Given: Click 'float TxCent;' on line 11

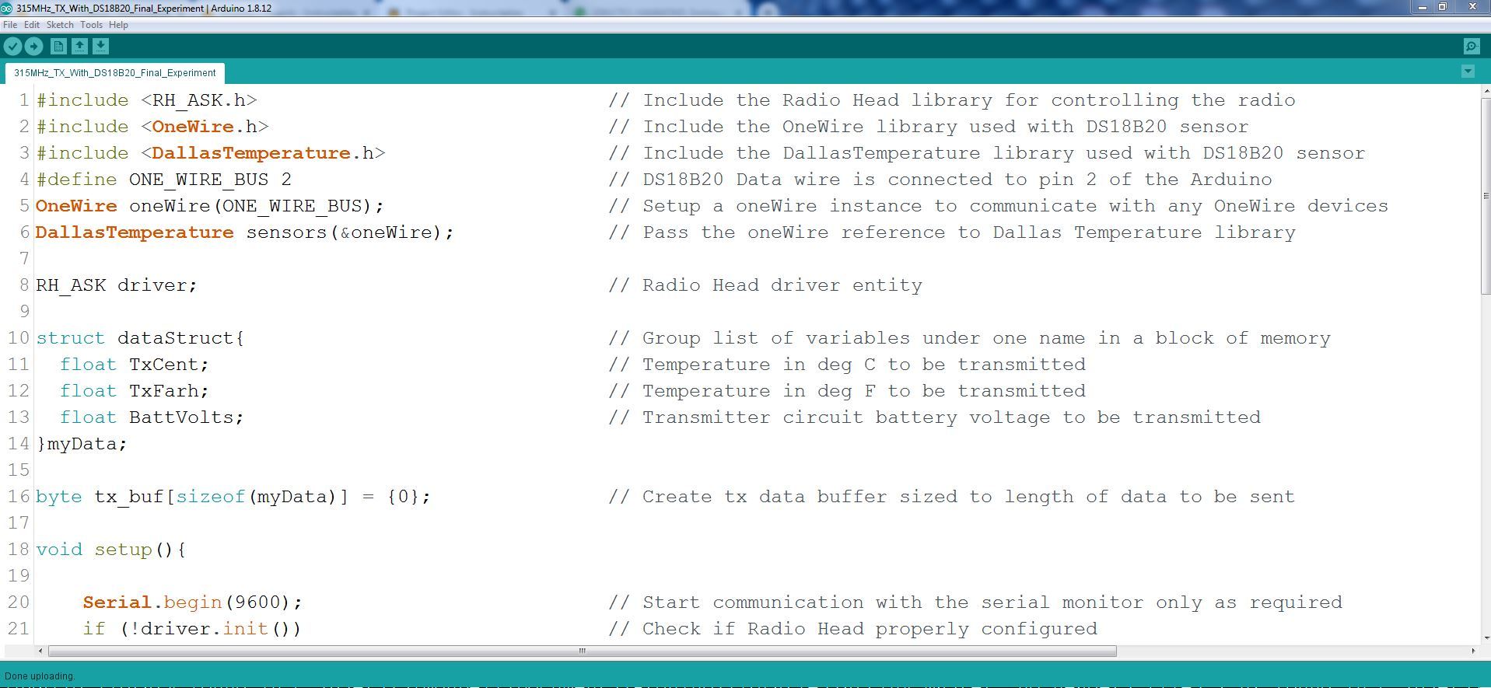Looking at the screenshot, I should (135, 365).
